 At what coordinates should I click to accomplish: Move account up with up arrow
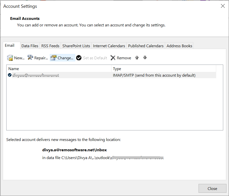pos(137,58)
